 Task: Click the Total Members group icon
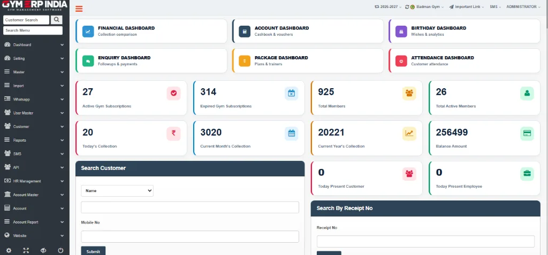point(409,93)
